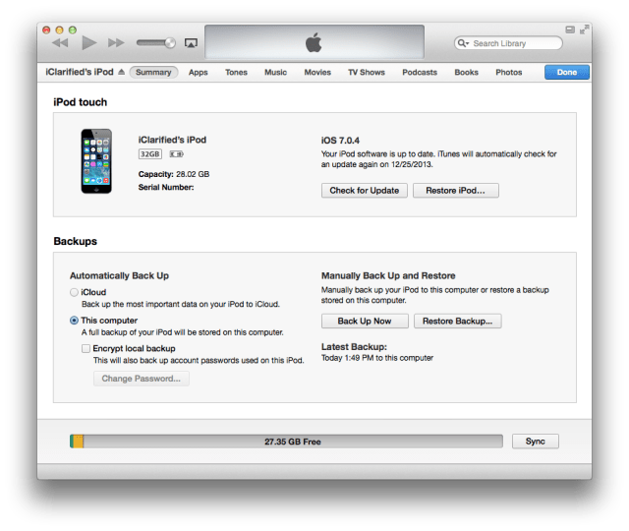629x531 pixels.
Task: Open the Summary tab
Action: click(x=153, y=72)
